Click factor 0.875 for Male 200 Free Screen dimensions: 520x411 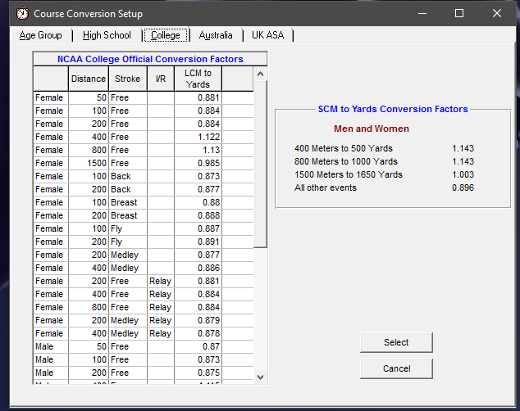click(198, 373)
